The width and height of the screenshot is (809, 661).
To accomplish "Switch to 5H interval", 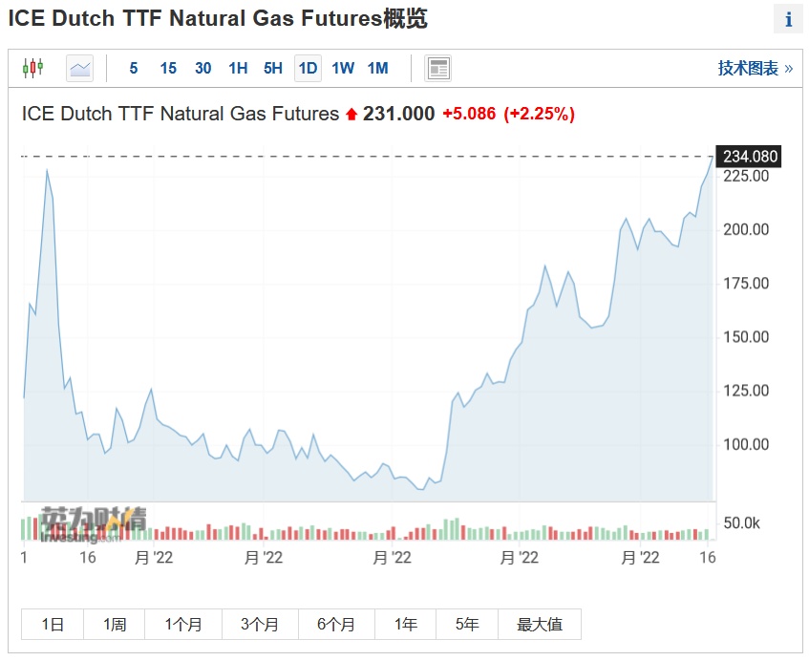I will point(273,68).
